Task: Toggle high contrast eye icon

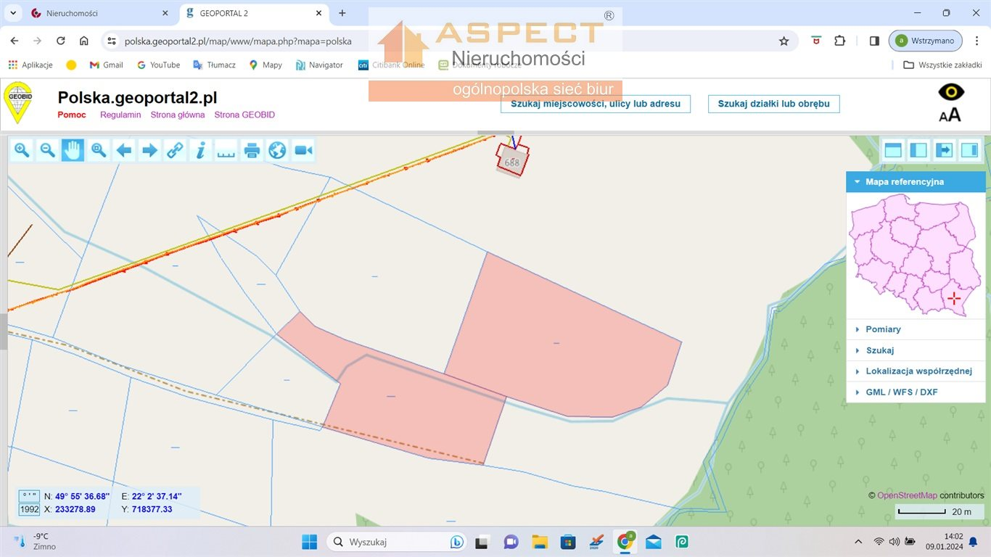Action: pyautogui.click(x=951, y=92)
